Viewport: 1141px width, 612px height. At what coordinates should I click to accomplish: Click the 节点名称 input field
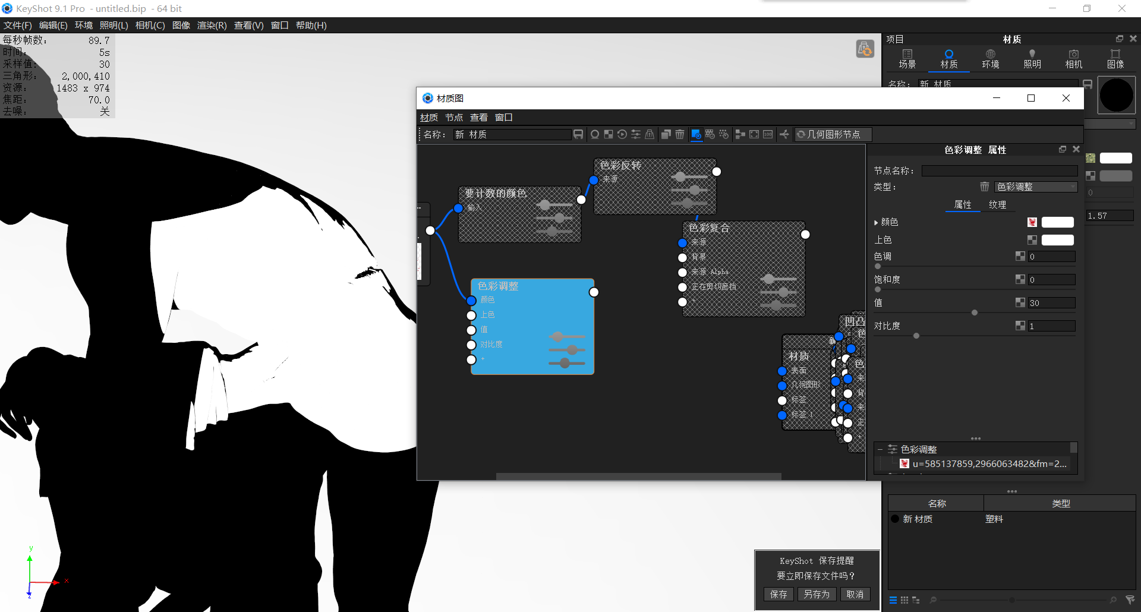[998, 171]
